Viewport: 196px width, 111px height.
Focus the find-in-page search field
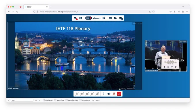22,100
